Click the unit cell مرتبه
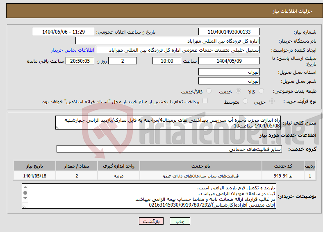Image resolution: width=323 pixels, height=232 pixels. (x=118, y=176)
